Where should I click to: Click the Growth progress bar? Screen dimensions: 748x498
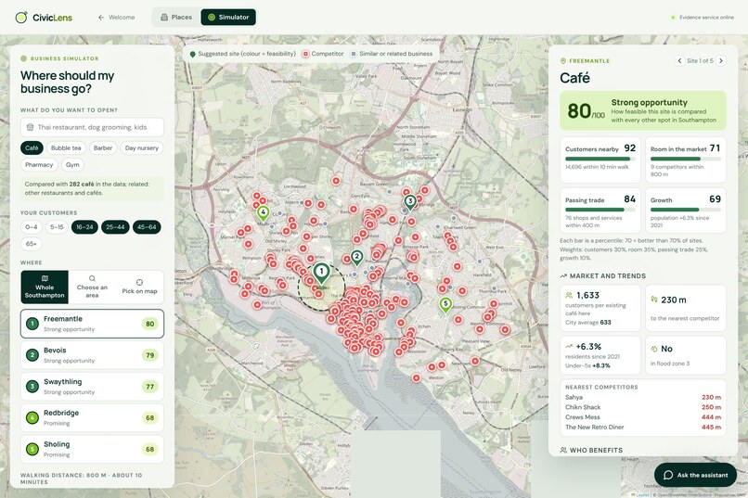[x=686, y=210]
